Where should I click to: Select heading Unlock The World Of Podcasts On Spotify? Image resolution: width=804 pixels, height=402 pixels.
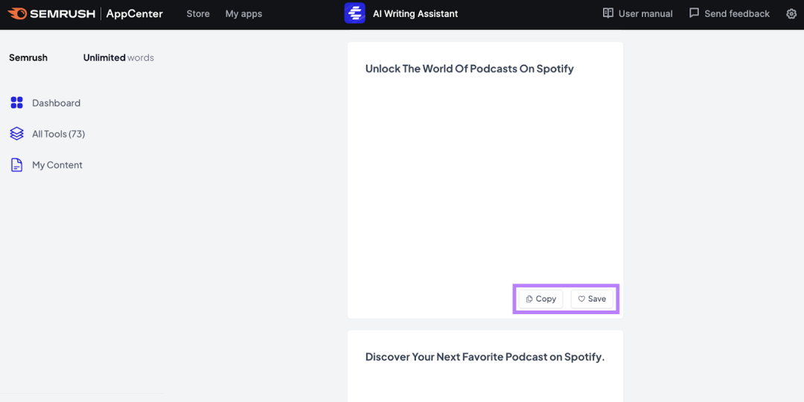click(469, 68)
